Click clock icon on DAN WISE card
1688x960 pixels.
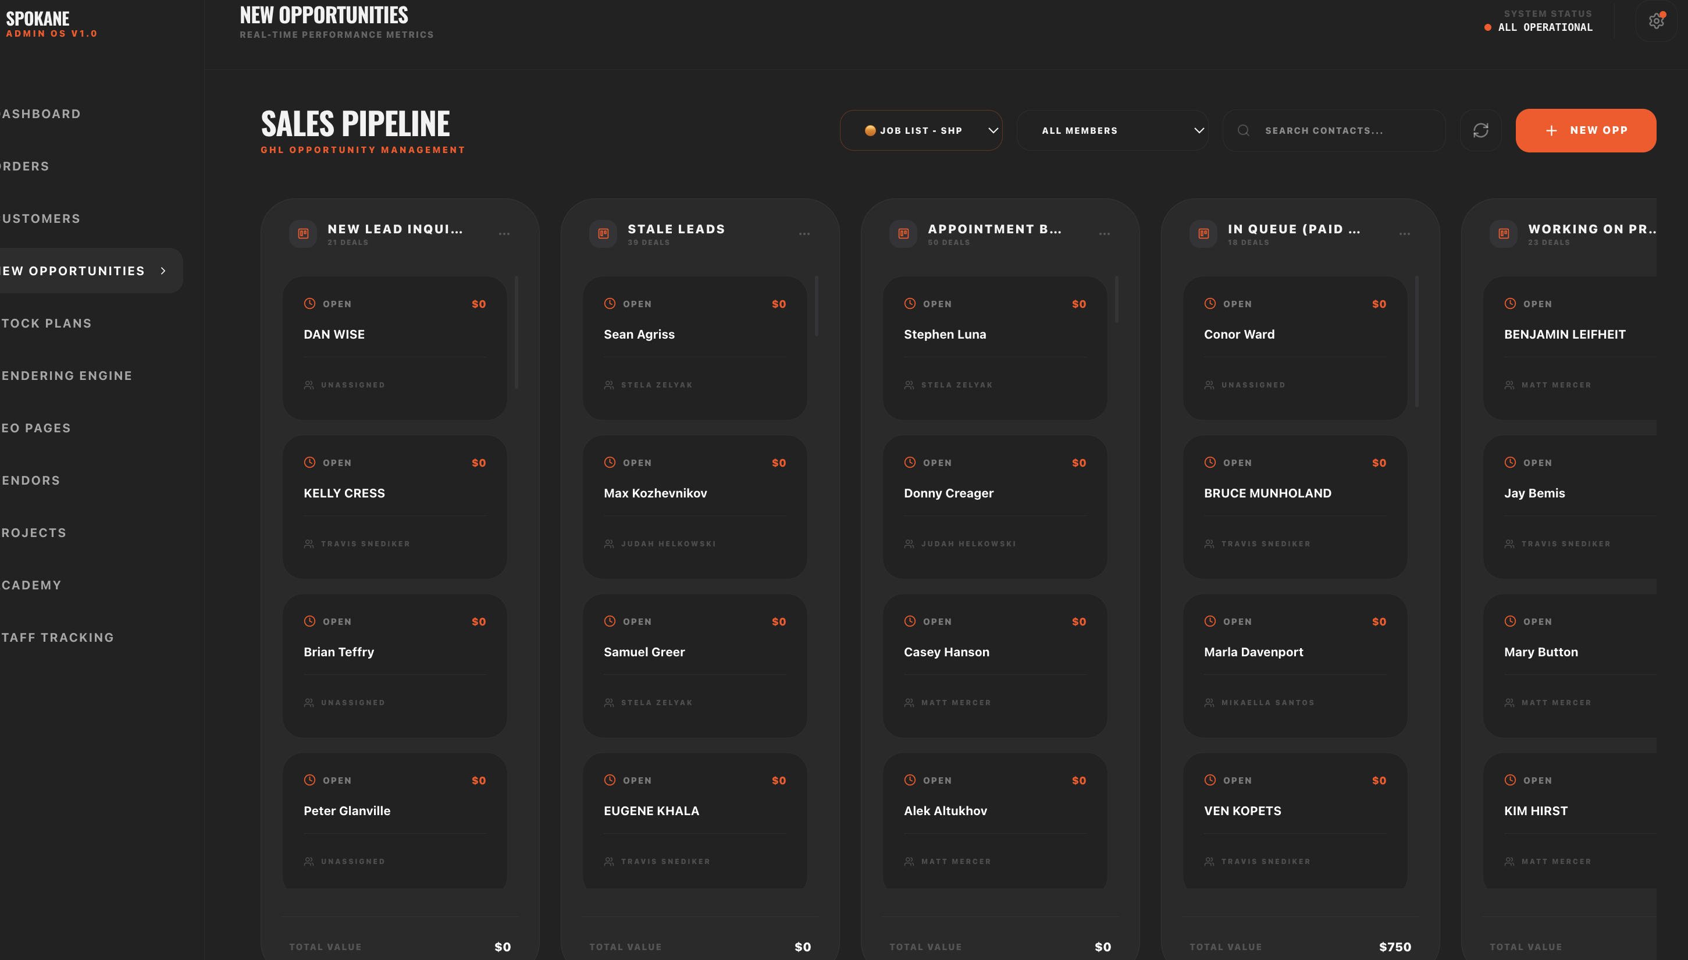coord(309,303)
